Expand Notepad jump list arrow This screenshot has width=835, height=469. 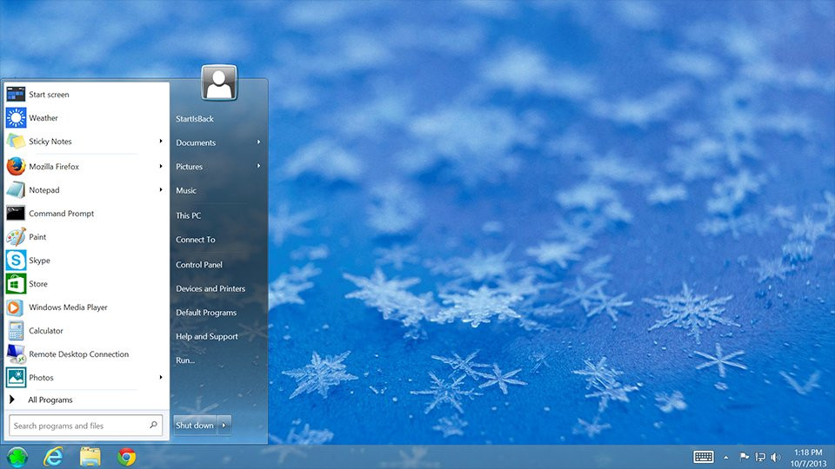pos(160,190)
